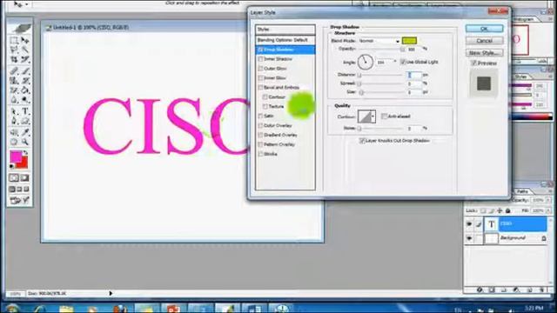The width and height of the screenshot is (557, 313).
Task: Reset to default black and white colors
Action: point(12,166)
